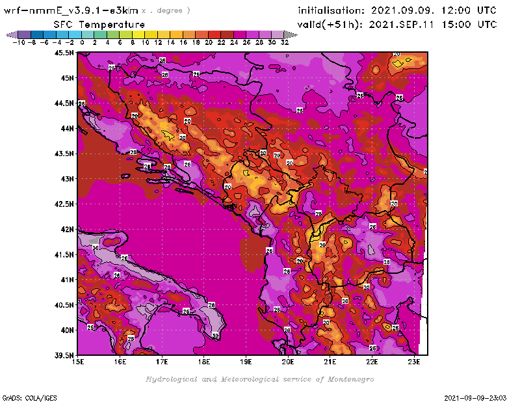Click the '43.5N' latitude axis label
This screenshot has width=520, height=402.
click(64, 154)
